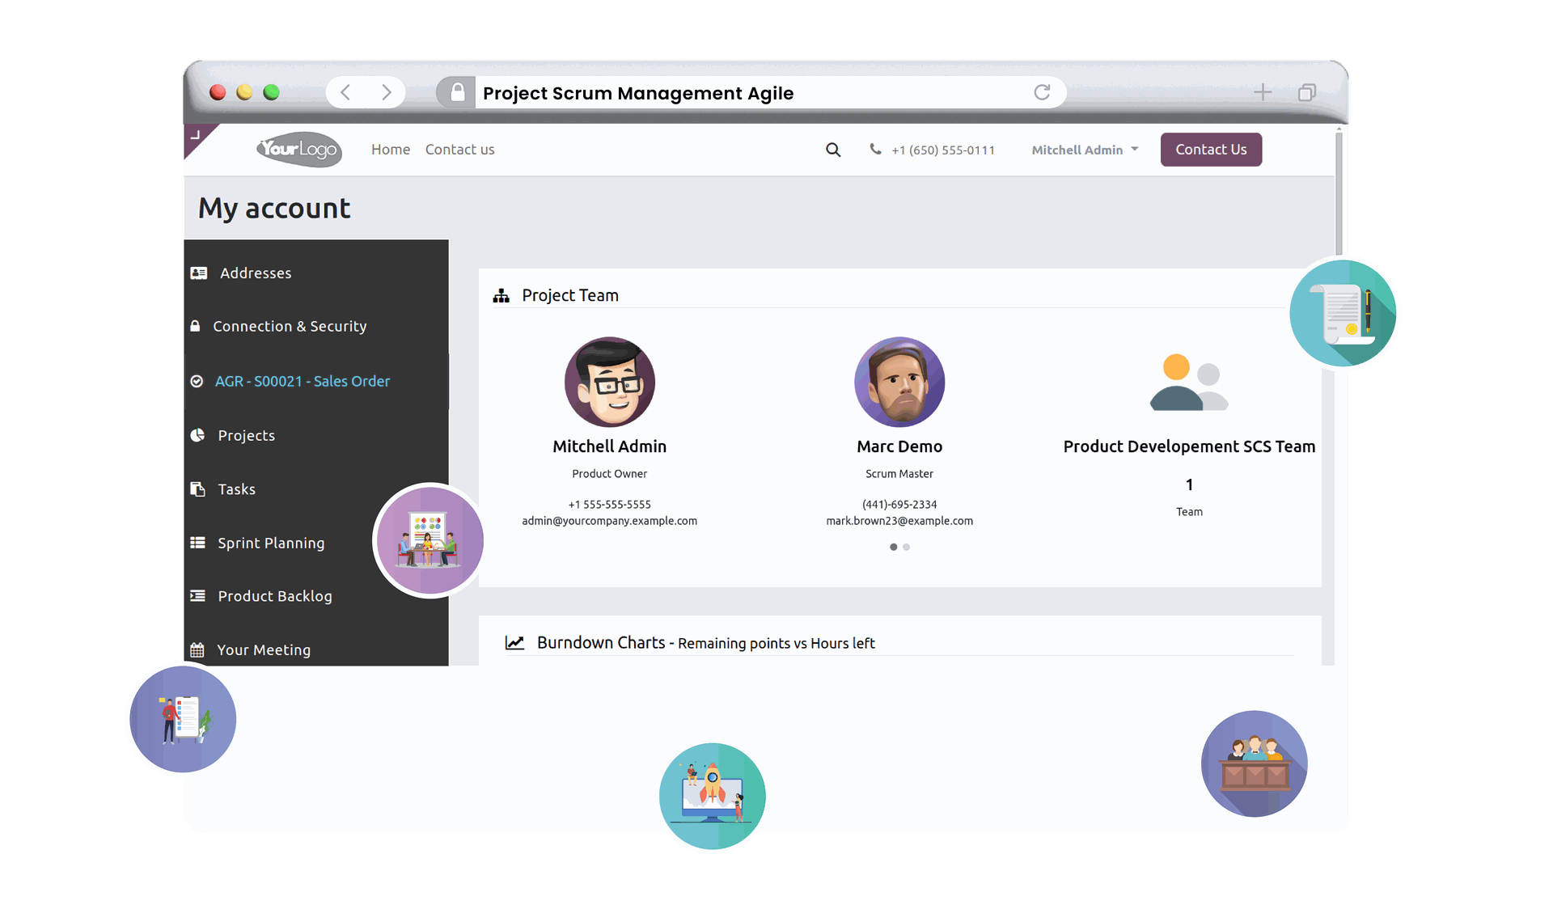Click the purple Contact Us button

pyautogui.click(x=1211, y=150)
